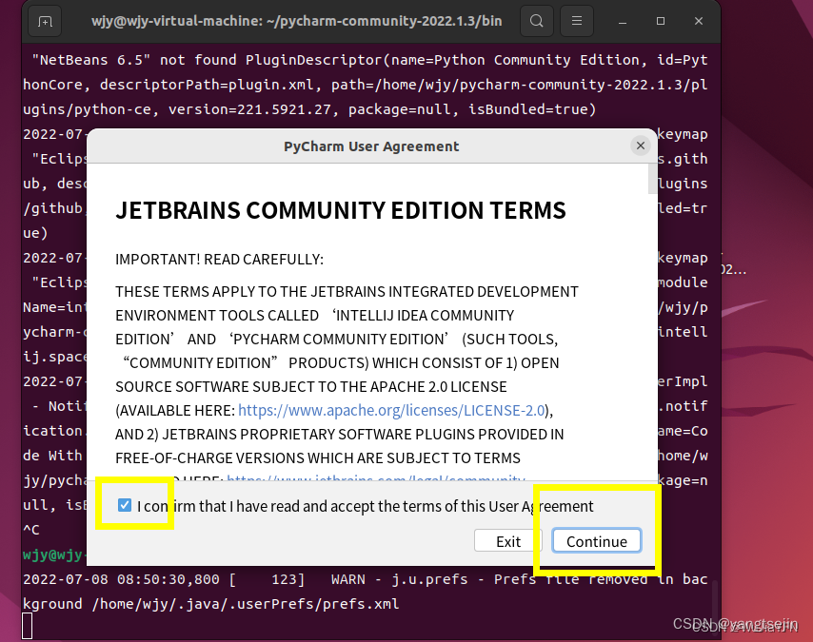The height and width of the screenshot is (642, 813).
Task: Open a new terminal tab icon
Action: coord(45,21)
